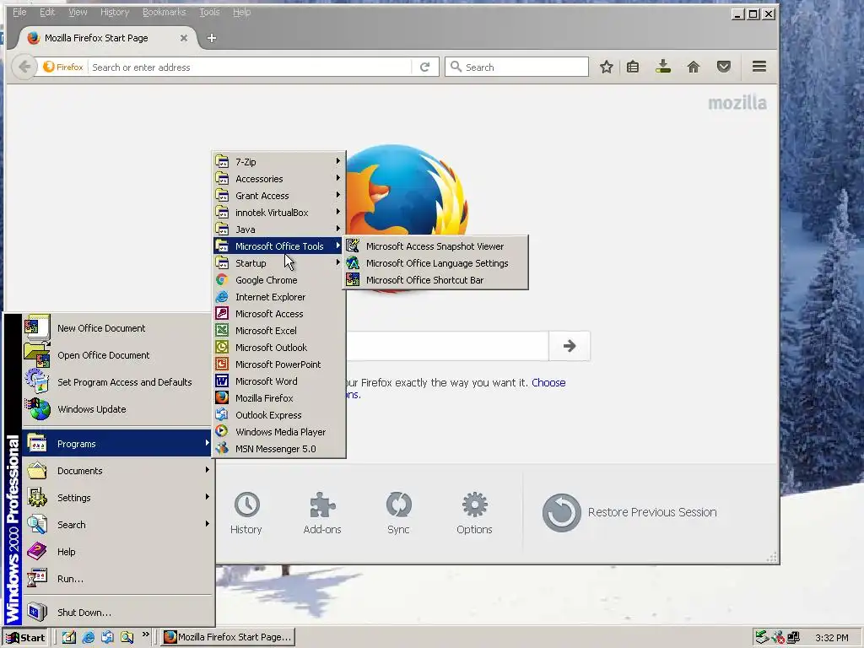Expand Search in the Start menu
The image size is (864, 648).
click(x=116, y=525)
